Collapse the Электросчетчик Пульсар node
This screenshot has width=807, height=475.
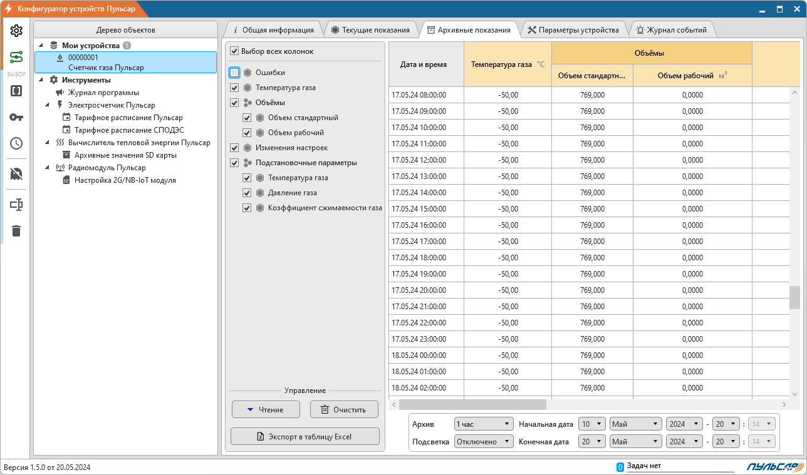[48, 105]
